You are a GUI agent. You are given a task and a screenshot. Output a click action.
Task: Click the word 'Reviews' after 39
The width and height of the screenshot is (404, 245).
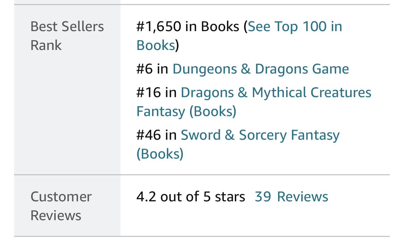(x=303, y=197)
